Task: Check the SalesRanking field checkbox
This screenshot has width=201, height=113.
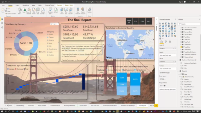Action: click(181, 30)
